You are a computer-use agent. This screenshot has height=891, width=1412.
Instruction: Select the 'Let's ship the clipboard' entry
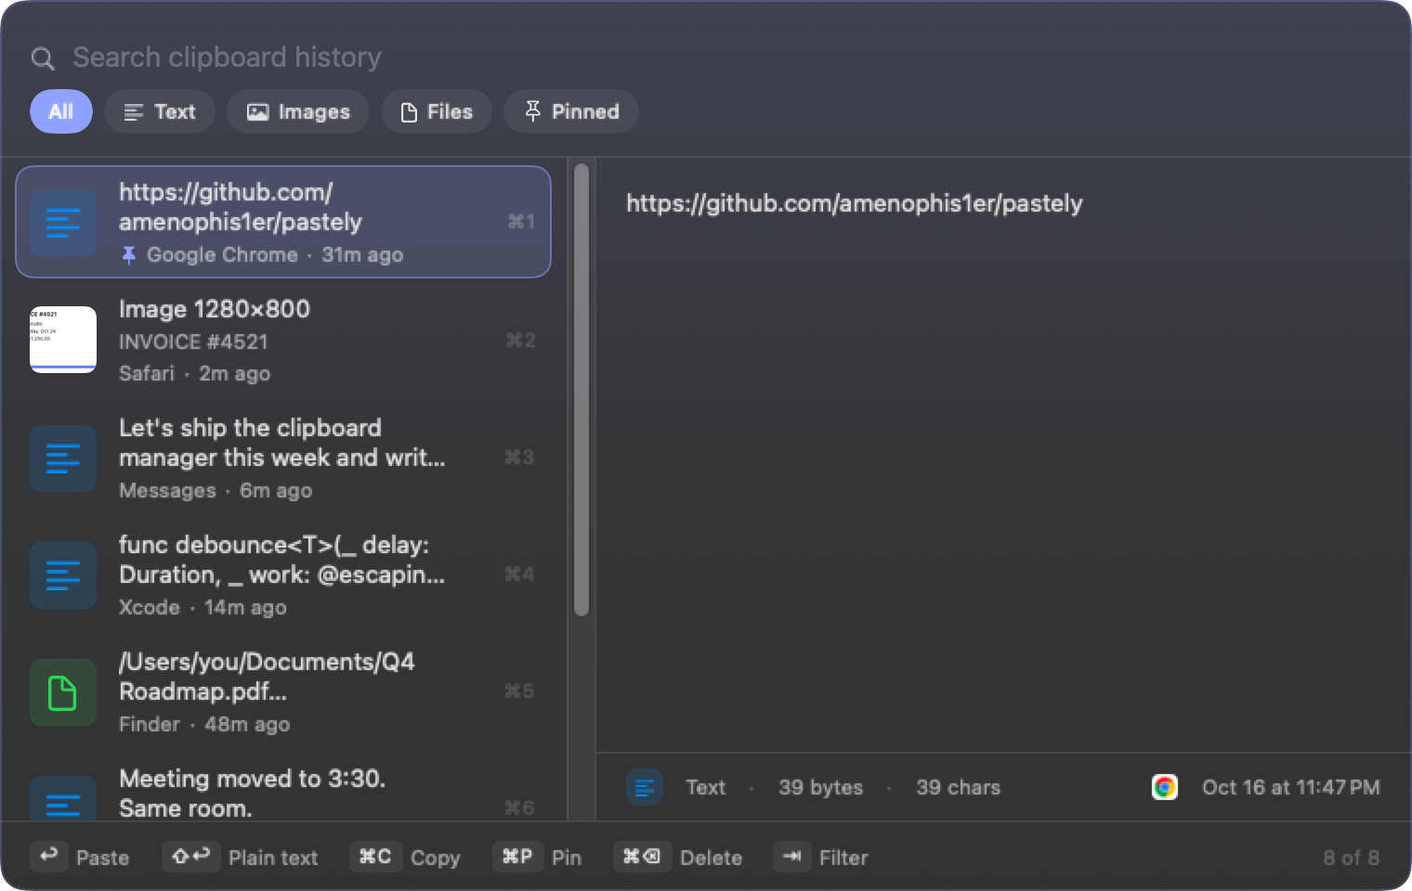point(283,458)
